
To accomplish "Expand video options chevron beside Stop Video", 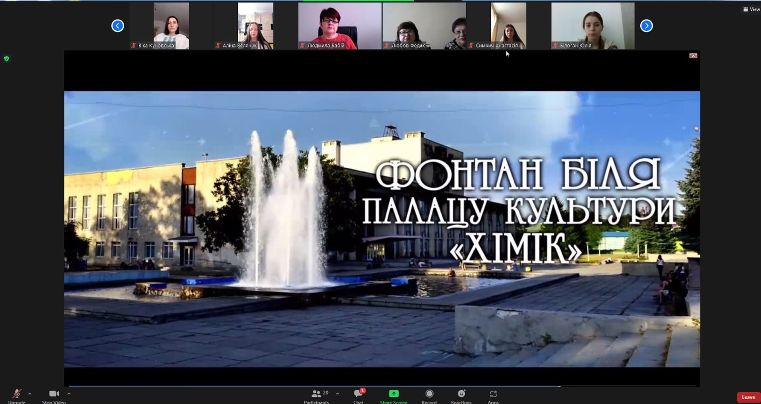I will coord(69,394).
